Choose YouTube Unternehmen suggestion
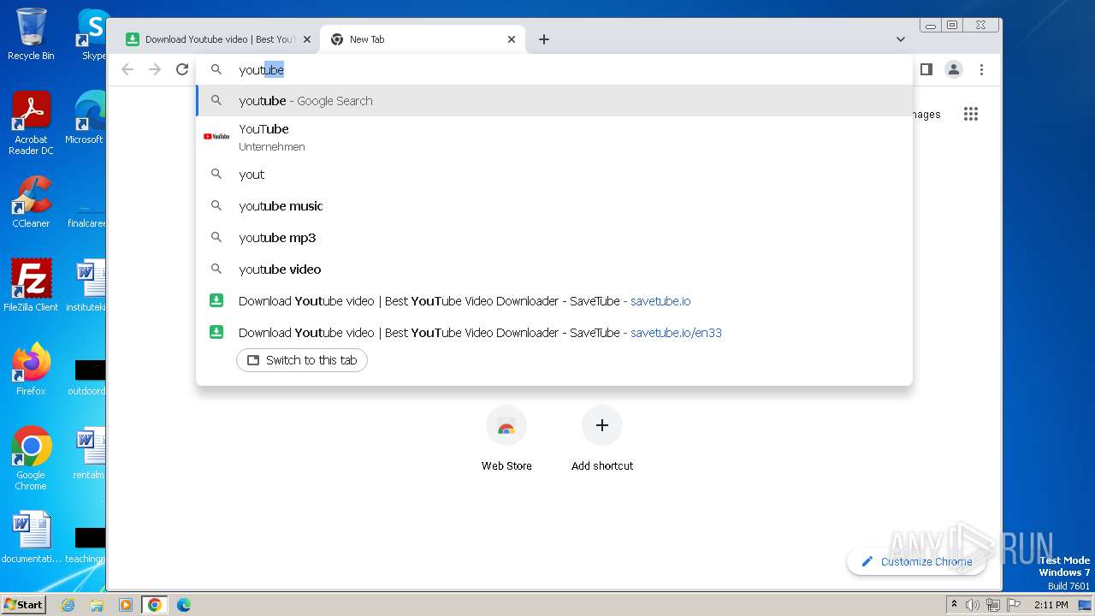 [x=554, y=137]
